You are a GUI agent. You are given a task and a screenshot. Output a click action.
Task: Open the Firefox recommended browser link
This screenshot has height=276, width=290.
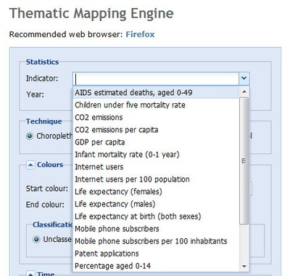click(x=140, y=34)
